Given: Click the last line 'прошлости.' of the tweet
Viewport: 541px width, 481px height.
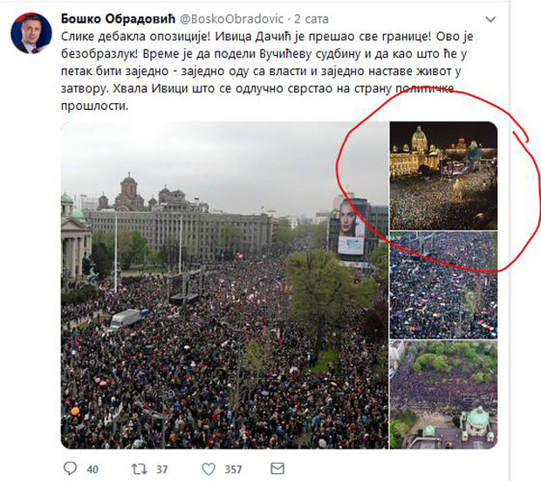Looking at the screenshot, I should point(94,106).
